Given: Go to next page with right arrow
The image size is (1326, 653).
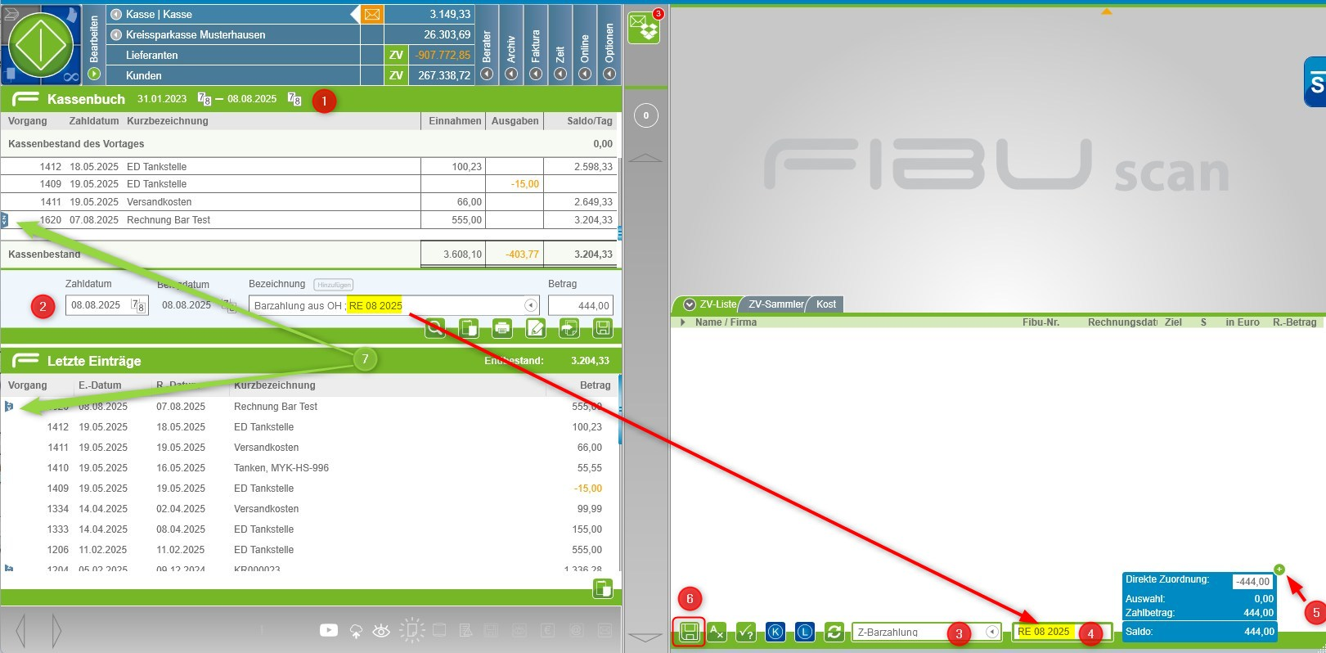Looking at the screenshot, I should pos(56,630).
